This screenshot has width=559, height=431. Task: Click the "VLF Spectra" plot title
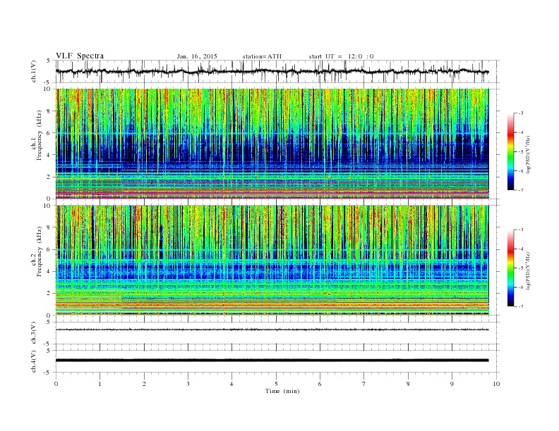80,56
